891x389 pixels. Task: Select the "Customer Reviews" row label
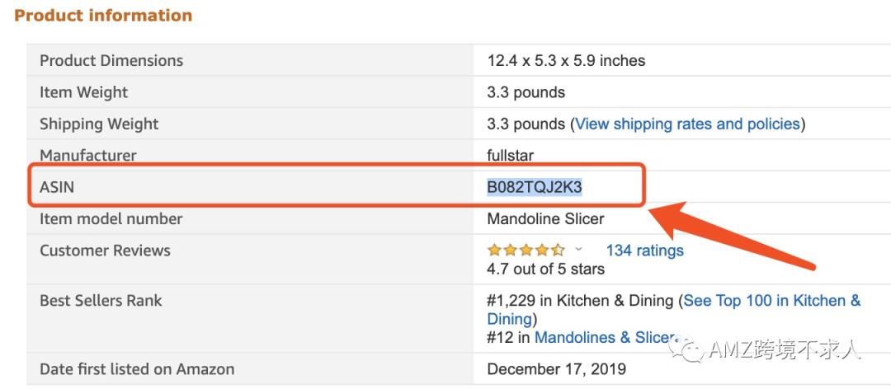pos(105,251)
